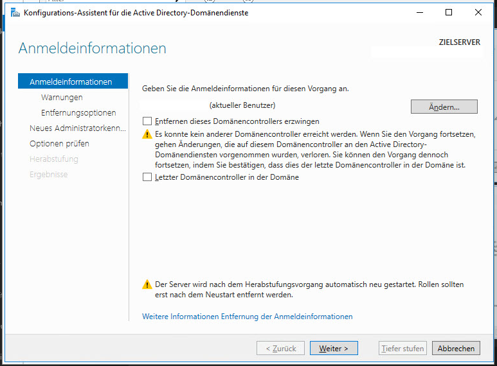Go to the Entfernungsoptionen step
The image size is (497, 366).
78,113
